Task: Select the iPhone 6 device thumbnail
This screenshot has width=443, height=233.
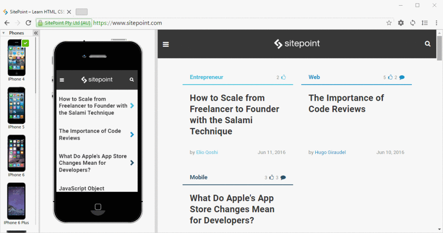Action: click(x=16, y=154)
